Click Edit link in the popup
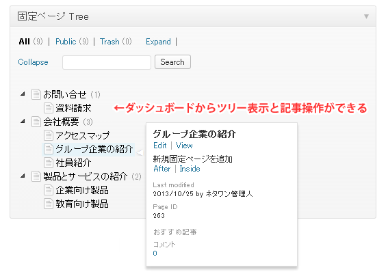The width and height of the screenshot is (388, 274). coord(160,146)
